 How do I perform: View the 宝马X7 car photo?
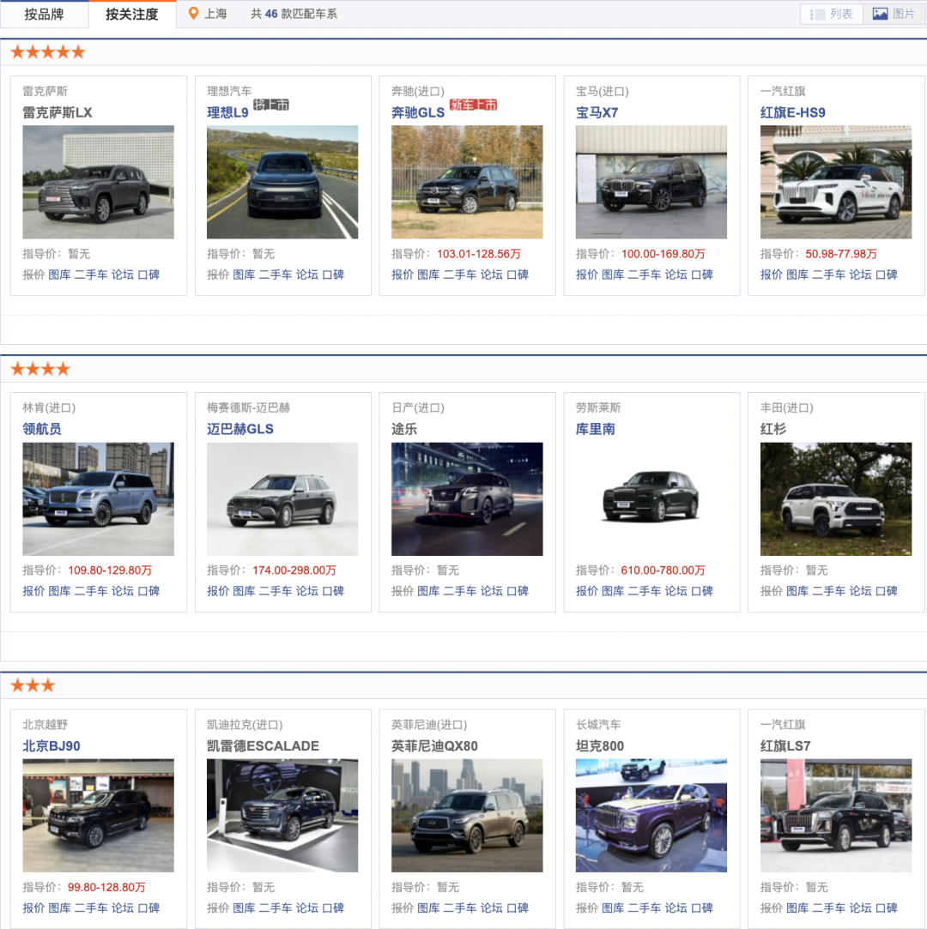(651, 182)
